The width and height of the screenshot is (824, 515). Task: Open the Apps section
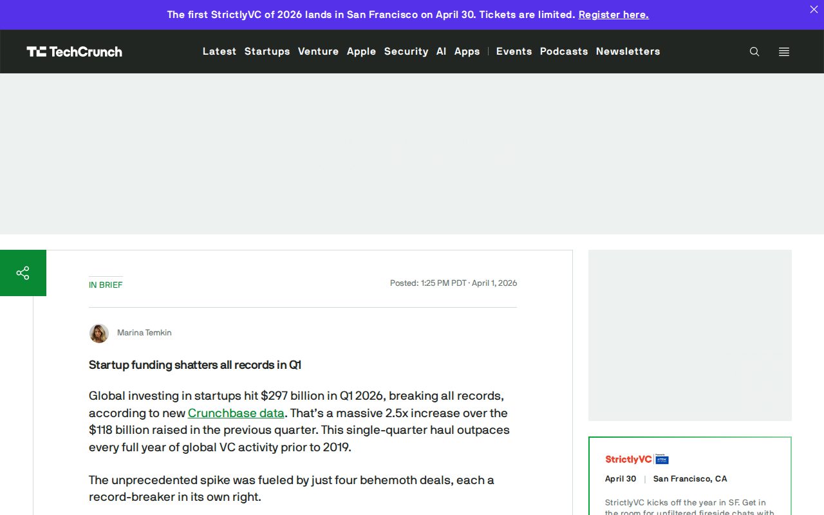point(467,51)
